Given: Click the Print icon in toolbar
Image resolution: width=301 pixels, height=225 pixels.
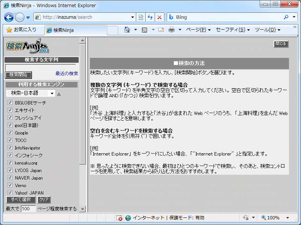Looking at the screenshot, I should tap(172, 30).
